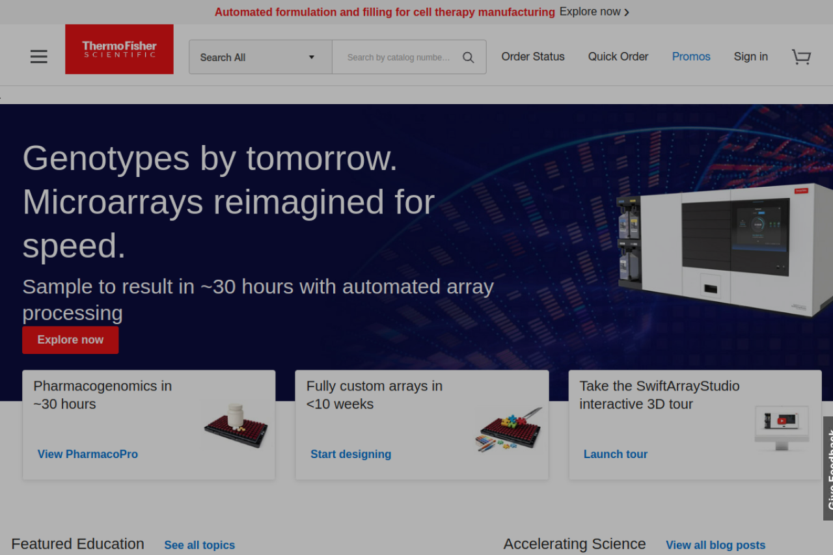Expand the Search All category dropdown
This screenshot has height=555, width=833.
point(260,57)
